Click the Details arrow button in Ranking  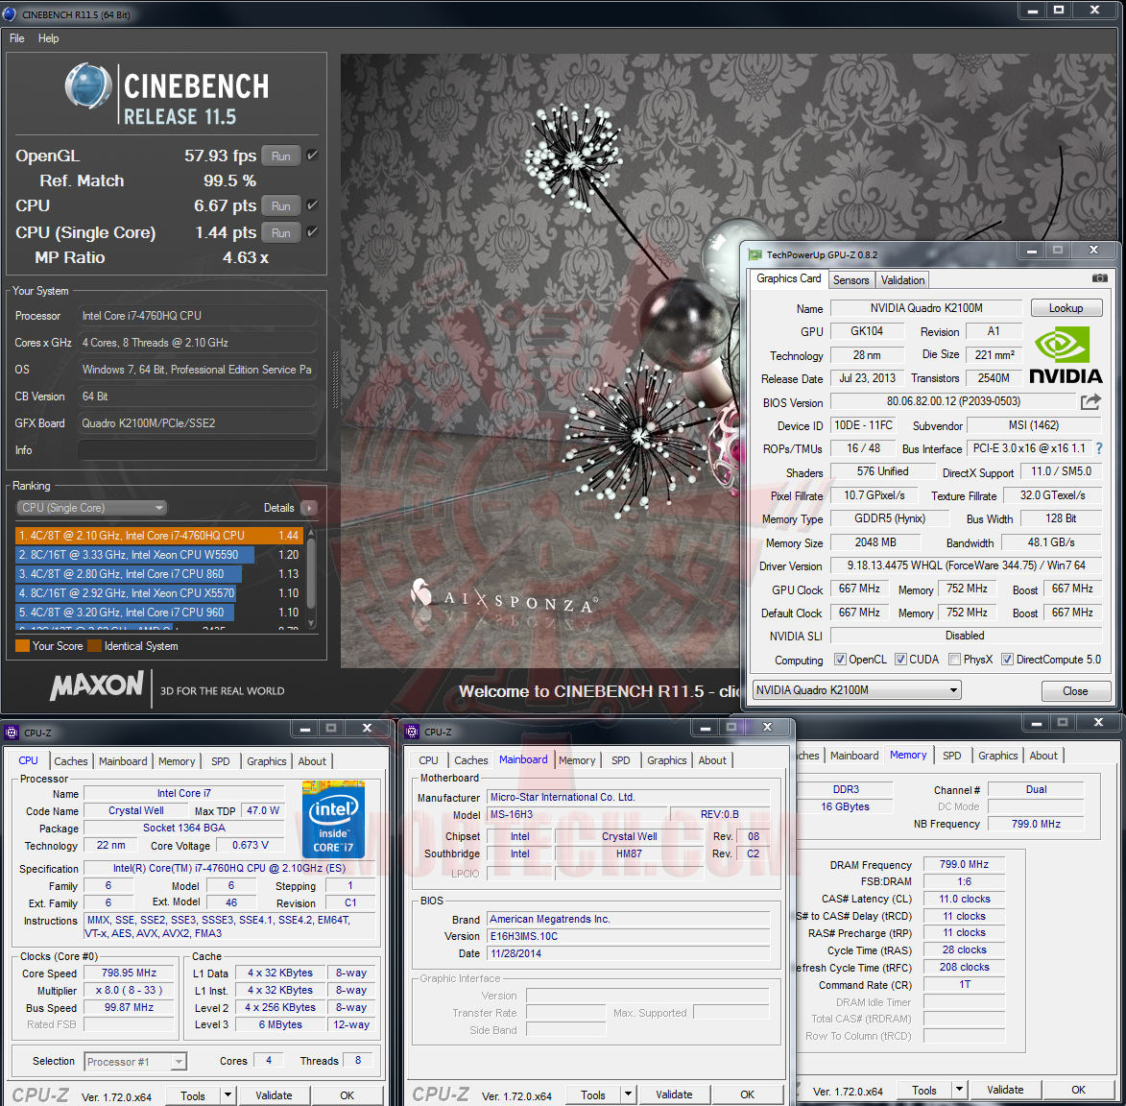(309, 508)
